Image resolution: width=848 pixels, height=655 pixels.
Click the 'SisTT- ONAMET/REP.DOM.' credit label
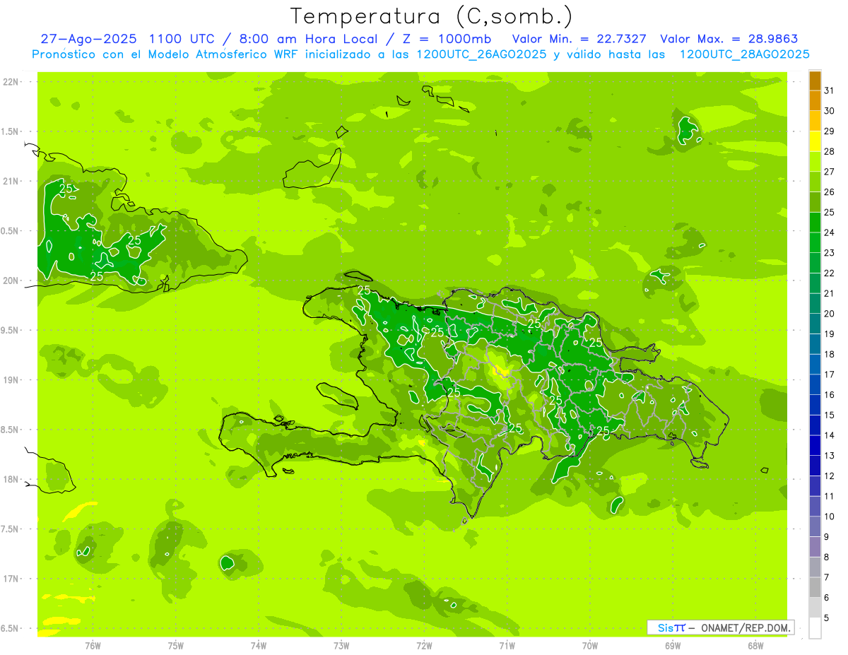pyautogui.click(x=720, y=627)
